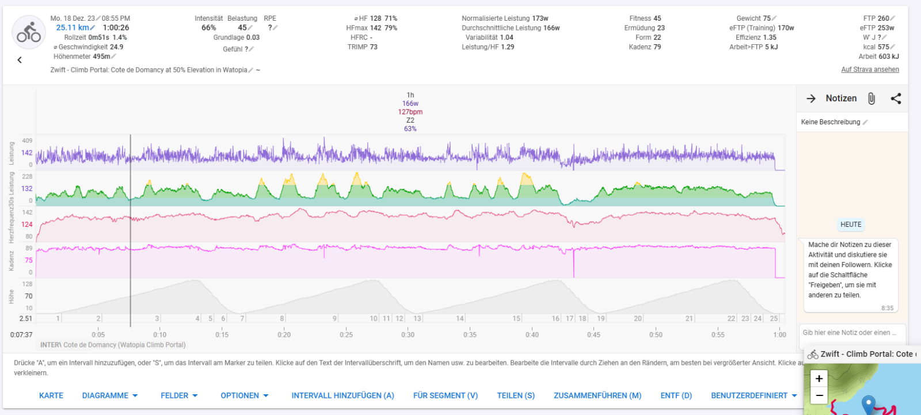Zoom in on the map
The image size is (921, 415).
(819, 378)
